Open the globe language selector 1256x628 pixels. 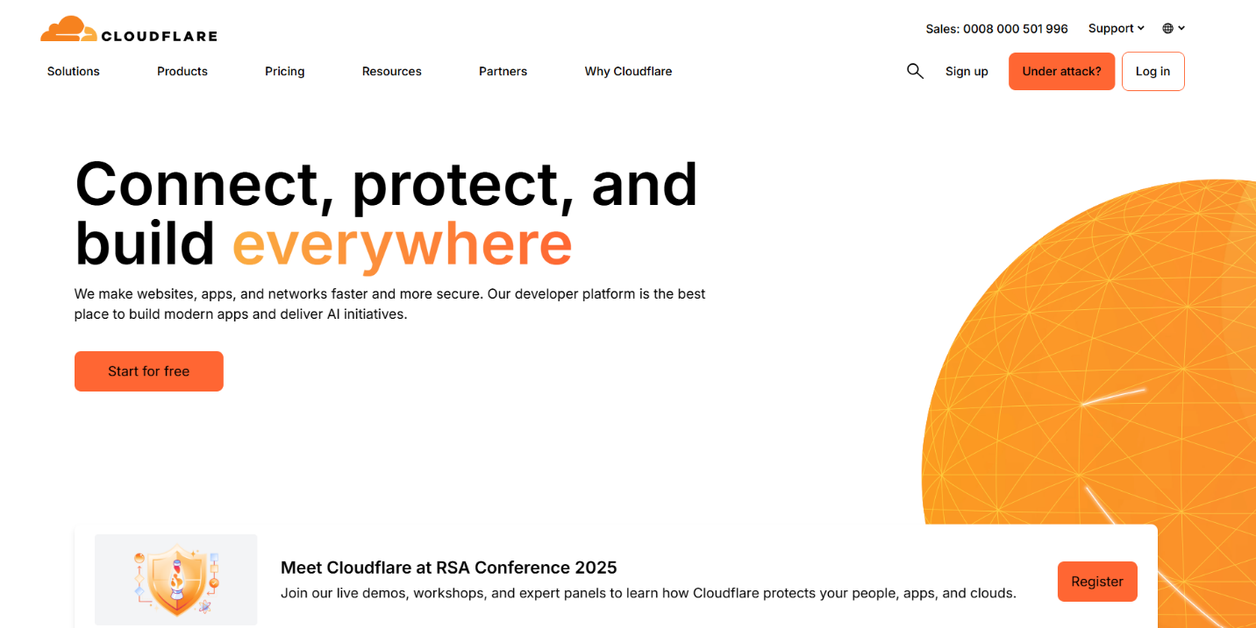tap(1174, 28)
